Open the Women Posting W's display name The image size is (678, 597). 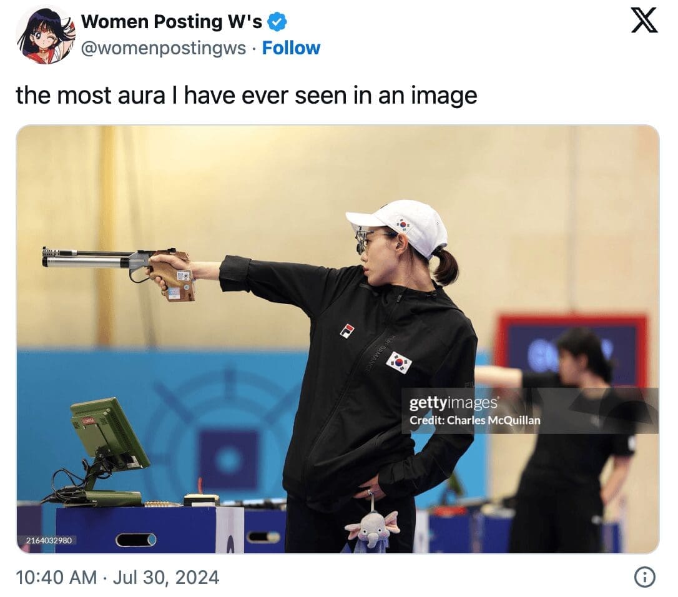(x=171, y=22)
